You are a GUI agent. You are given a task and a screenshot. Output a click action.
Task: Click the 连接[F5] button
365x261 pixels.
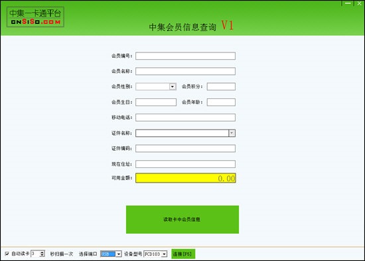click(183, 254)
